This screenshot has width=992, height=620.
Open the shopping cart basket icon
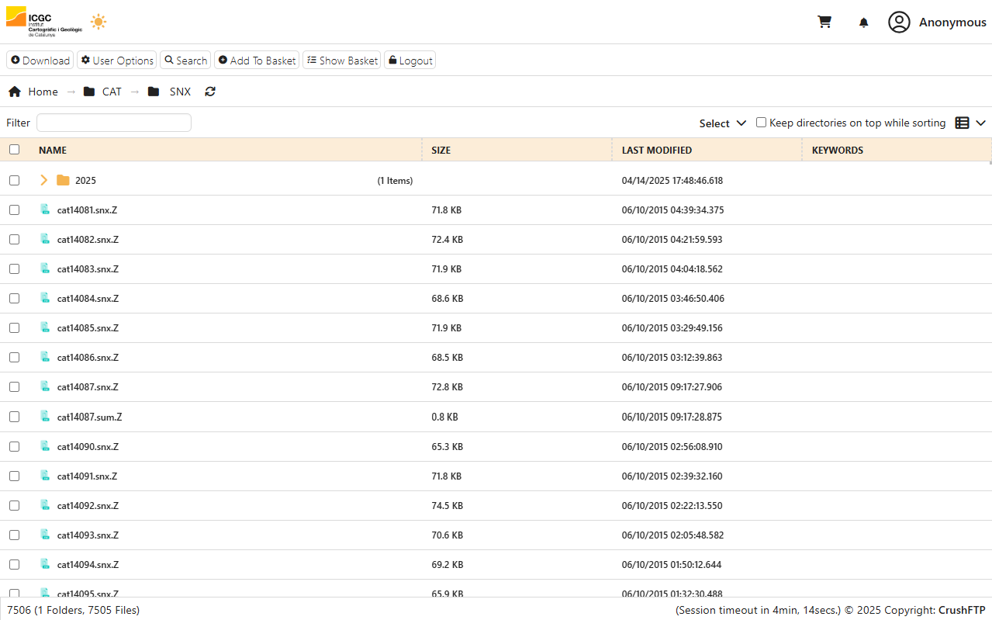[x=824, y=23]
